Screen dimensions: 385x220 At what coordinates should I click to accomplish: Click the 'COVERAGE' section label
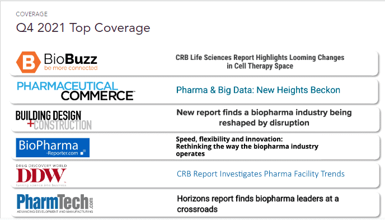[32, 14]
